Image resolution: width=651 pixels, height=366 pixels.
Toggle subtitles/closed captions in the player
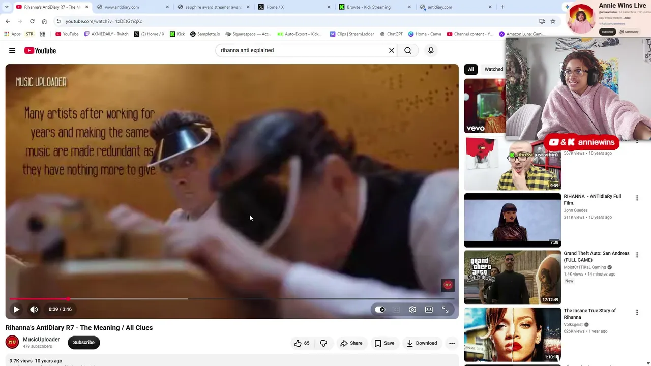[x=396, y=309]
